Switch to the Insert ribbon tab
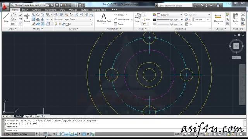This screenshot has width=248, height=139. (25, 10)
